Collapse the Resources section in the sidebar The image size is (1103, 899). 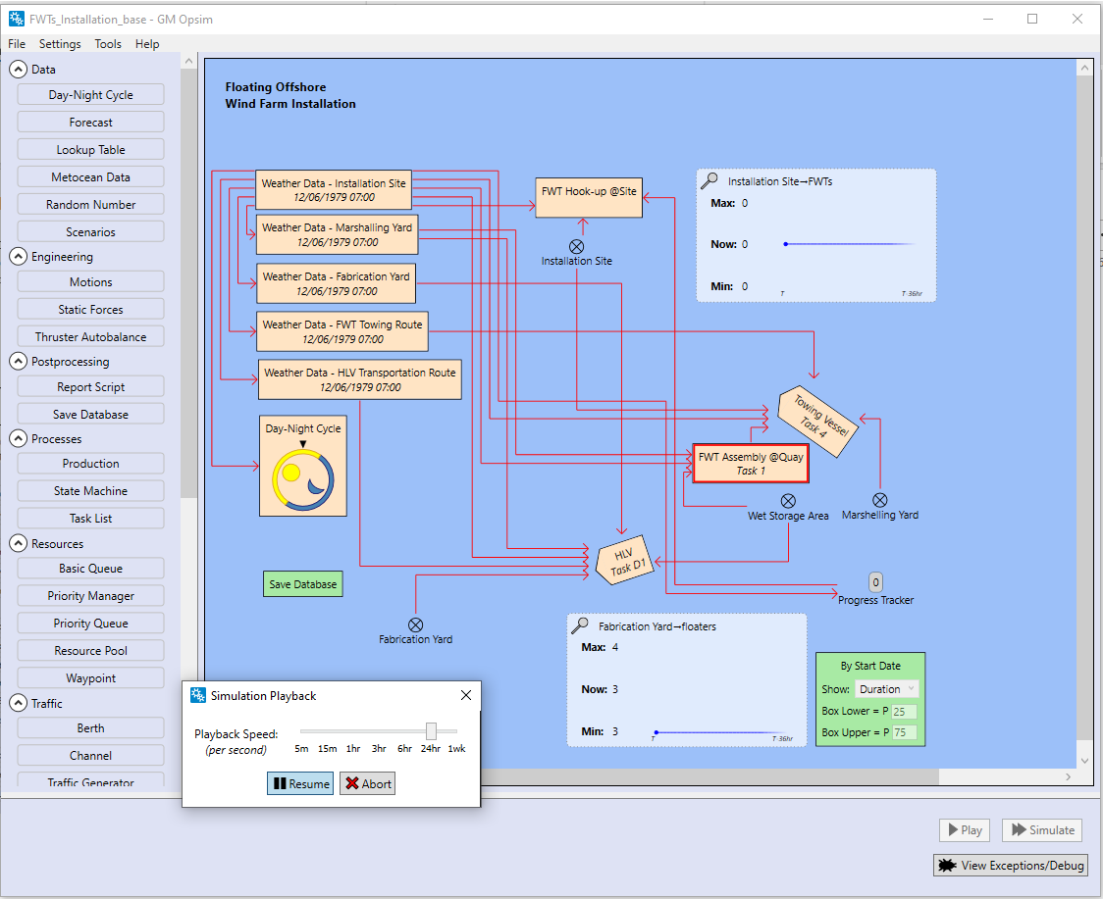[x=18, y=543]
